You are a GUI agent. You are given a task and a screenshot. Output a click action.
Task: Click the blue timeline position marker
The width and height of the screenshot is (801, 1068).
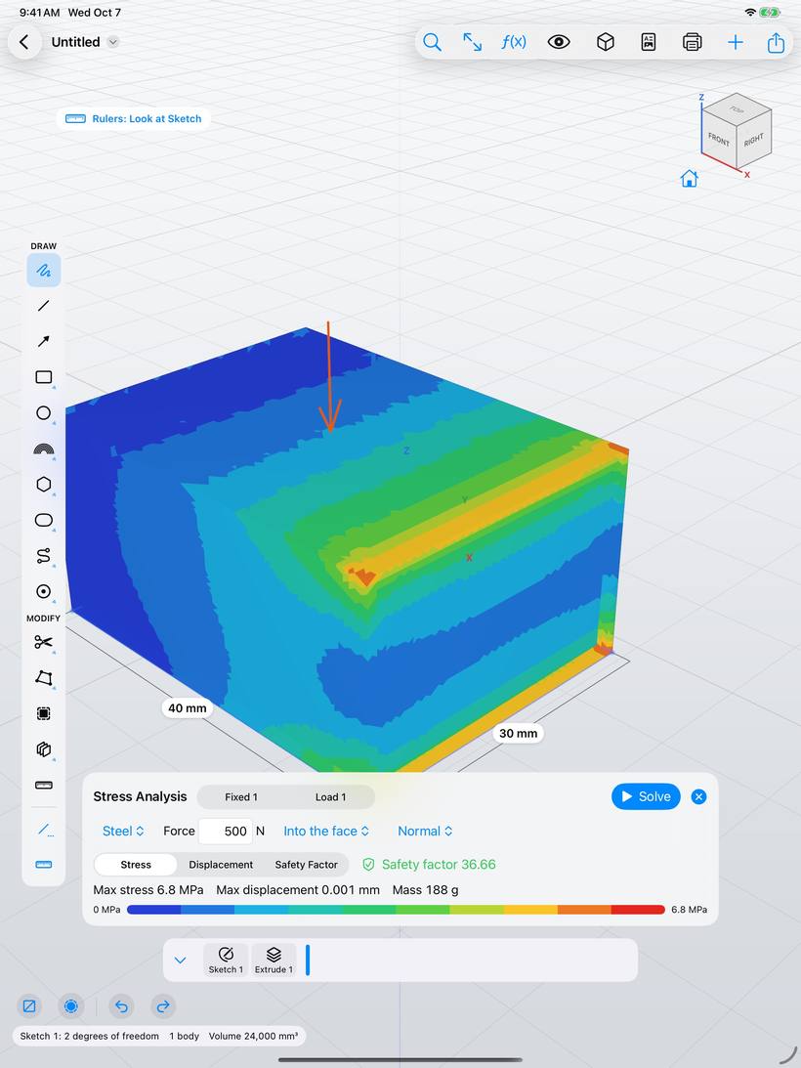[308, 960]
